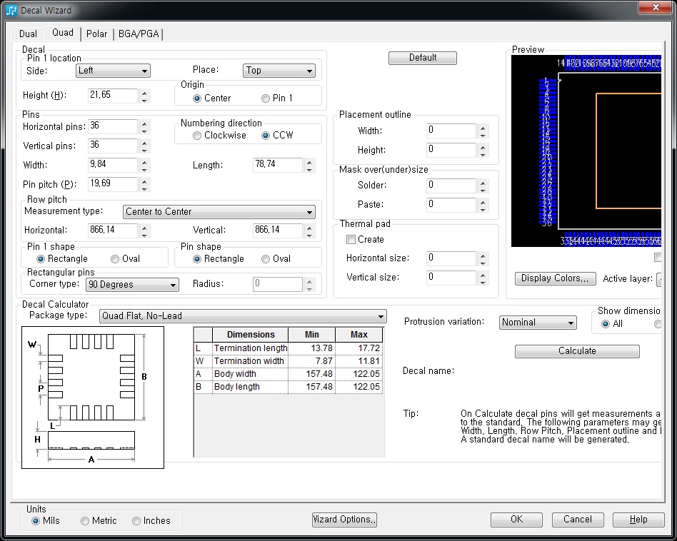Increase Height value with up spinner arrow

click(x=145, y=91)
